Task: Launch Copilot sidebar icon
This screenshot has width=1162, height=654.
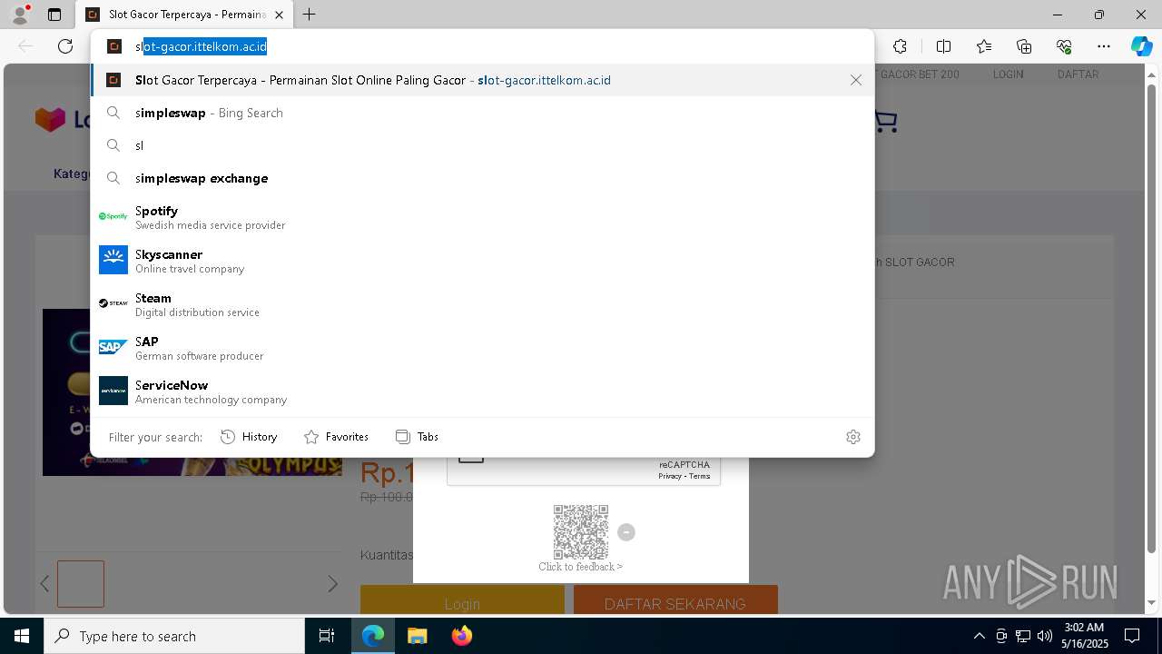Action: pos(1141,46)
